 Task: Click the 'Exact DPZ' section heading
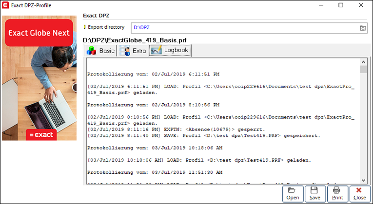point(96,16)
